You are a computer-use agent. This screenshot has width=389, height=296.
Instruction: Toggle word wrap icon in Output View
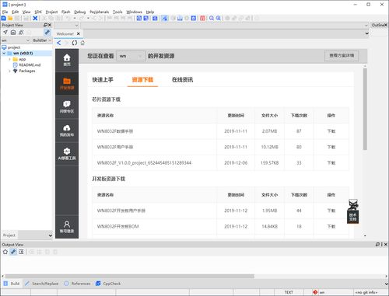[x=21, y=252]
